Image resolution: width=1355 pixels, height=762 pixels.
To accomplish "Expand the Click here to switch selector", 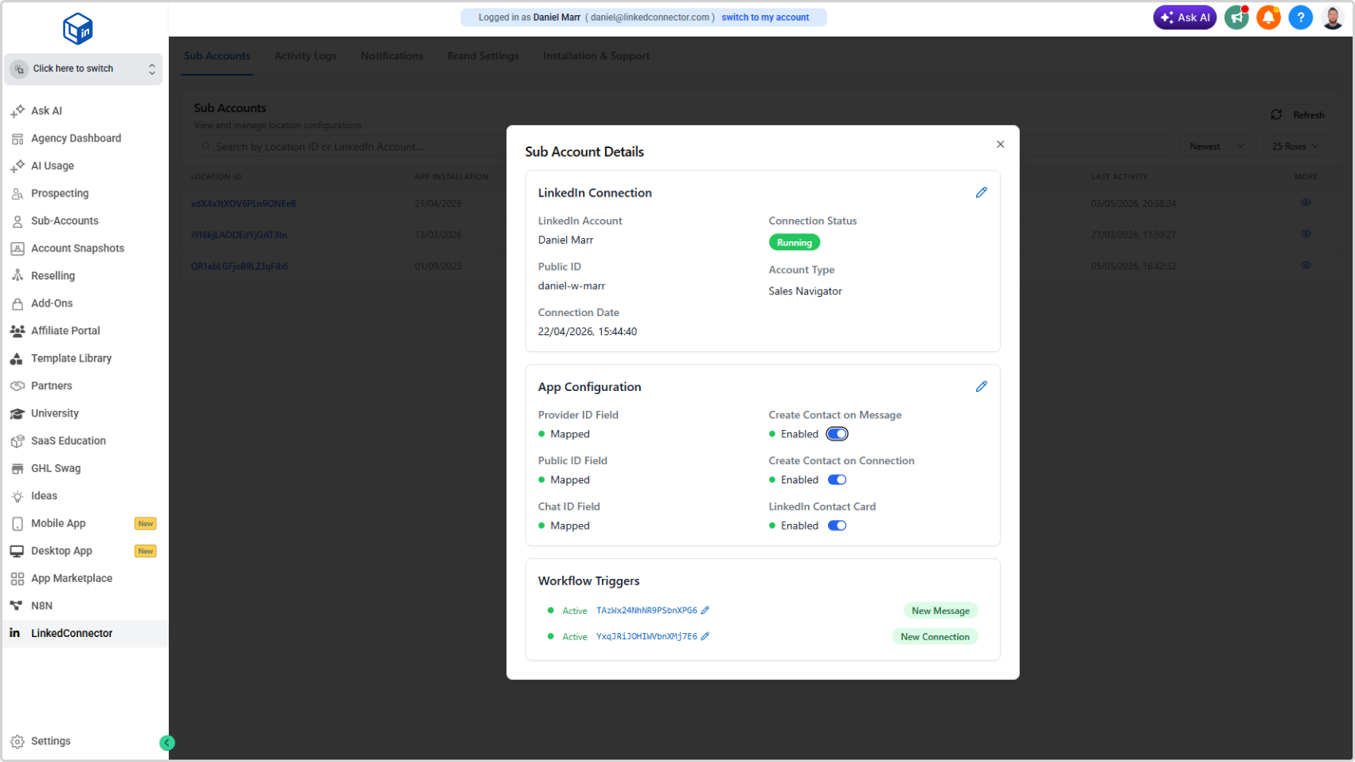I will pyautogui.click(x=84, y=69).
